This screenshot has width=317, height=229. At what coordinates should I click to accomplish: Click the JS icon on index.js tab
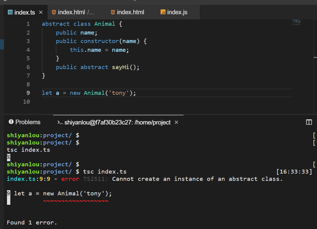coord(163,12)
